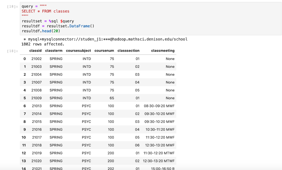Click the 'classmeeting' column header
The height and width of the screenshot is (170, 282).
(x=163, y=50)
